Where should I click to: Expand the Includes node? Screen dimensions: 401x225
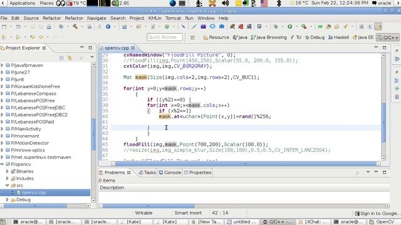[8, 178]
